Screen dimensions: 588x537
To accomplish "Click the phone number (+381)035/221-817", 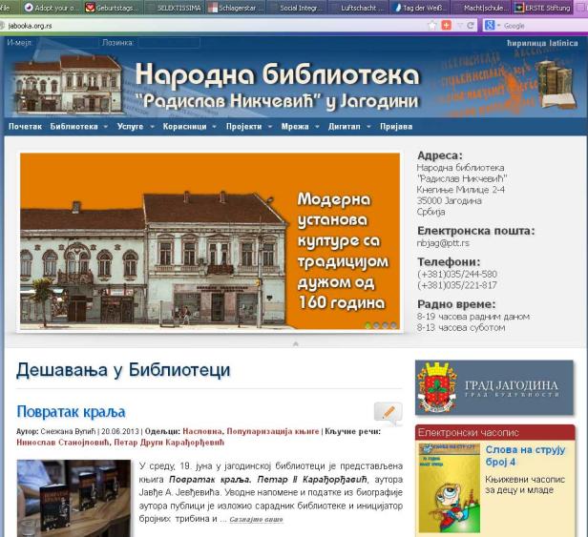I will 456,285.
